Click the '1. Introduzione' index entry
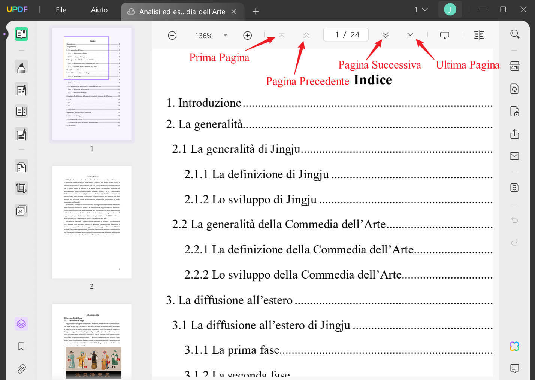 tap(329, 103)
